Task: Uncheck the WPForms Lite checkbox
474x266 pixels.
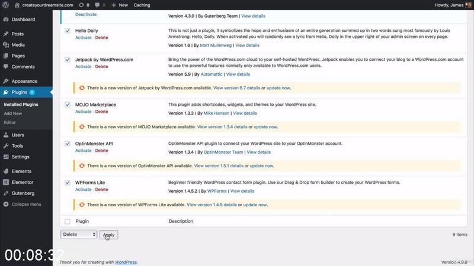Action: coord(68,183)
